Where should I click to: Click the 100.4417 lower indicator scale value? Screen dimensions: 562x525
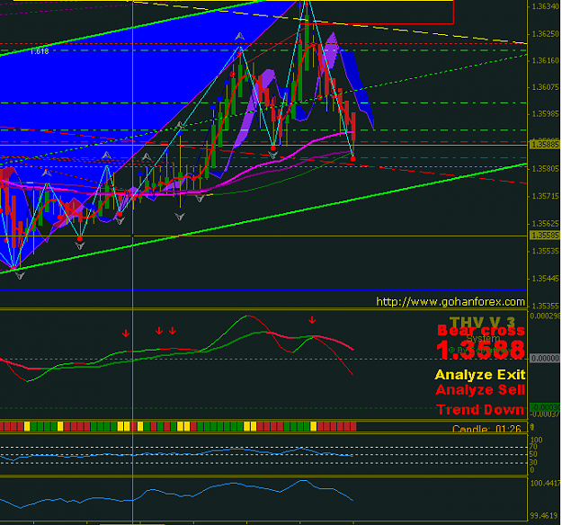(545, 484)
